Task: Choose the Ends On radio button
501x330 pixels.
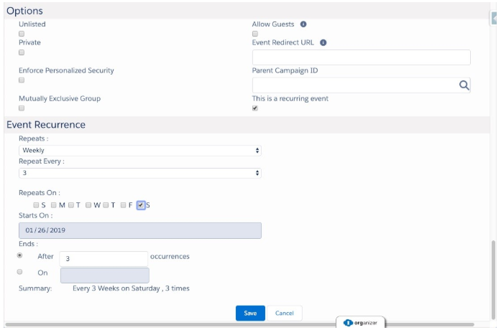Action: [x=20, y=272]
